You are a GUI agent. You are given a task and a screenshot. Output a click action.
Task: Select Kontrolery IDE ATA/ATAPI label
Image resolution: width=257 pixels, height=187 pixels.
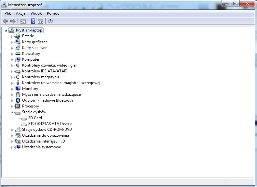point(45,71)
